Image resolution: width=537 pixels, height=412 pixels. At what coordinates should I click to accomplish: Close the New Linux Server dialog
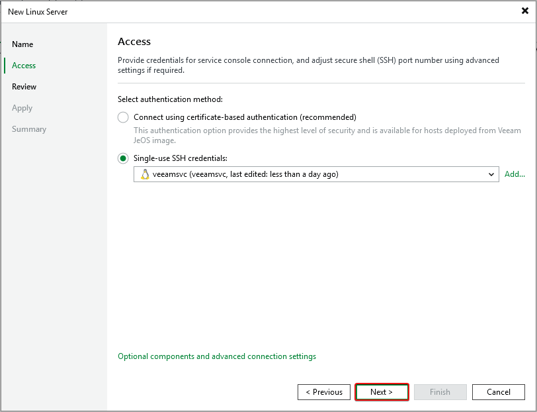(x=524, y=11)
